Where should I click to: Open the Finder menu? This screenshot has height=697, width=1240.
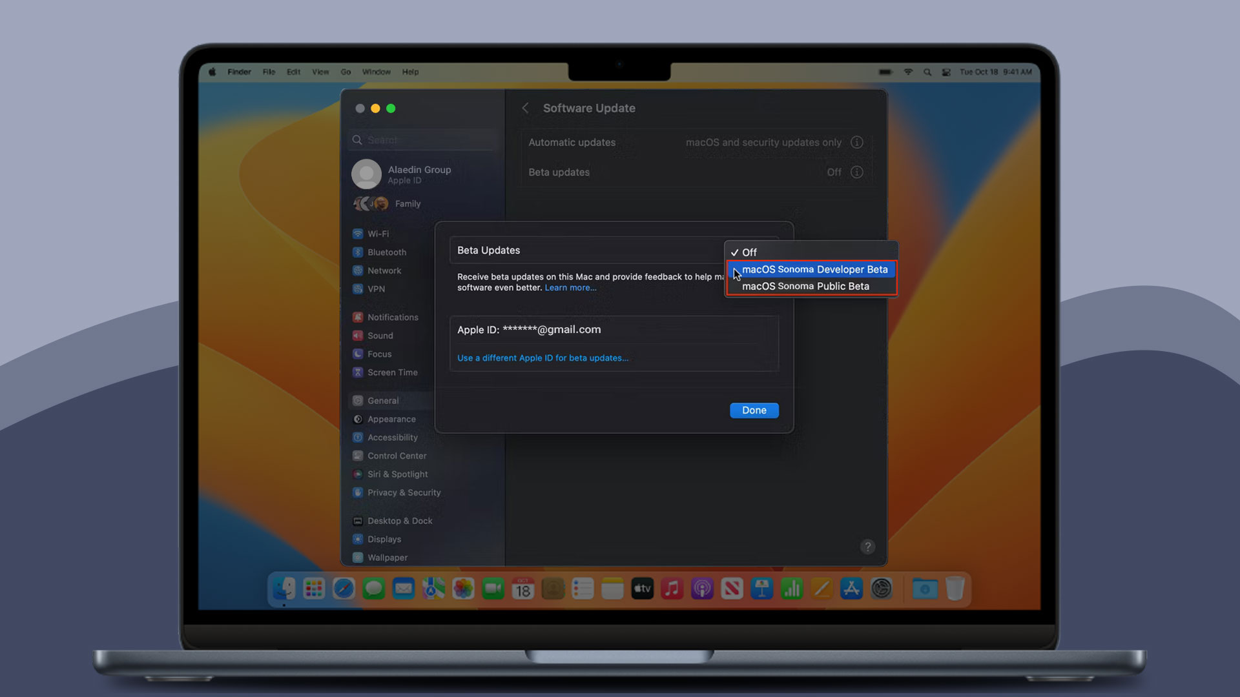point(239,72)
